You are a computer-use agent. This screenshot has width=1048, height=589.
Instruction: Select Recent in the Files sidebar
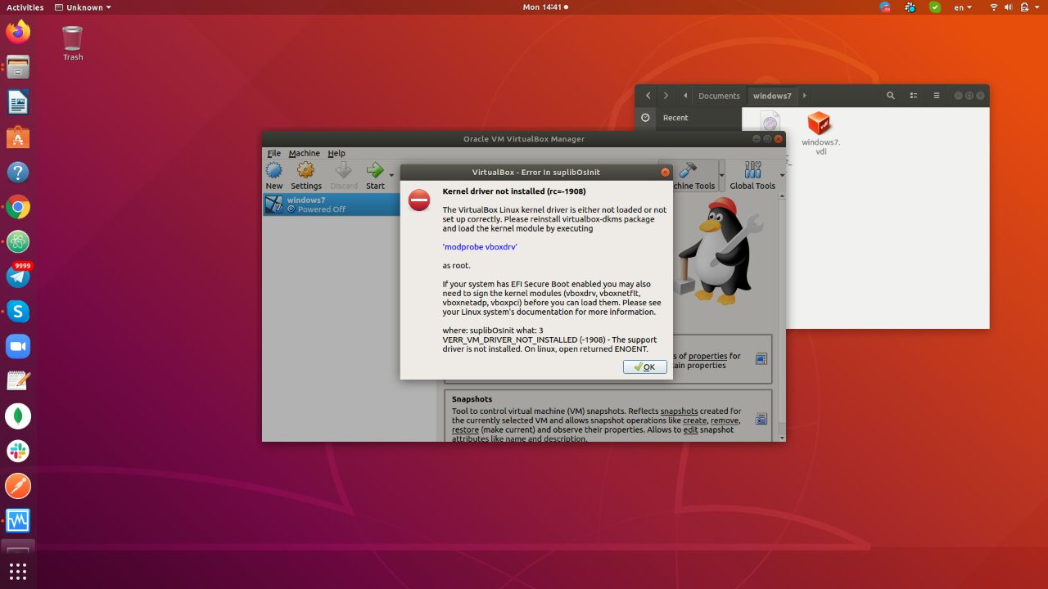pyautogui.click(x=688, y=118)
